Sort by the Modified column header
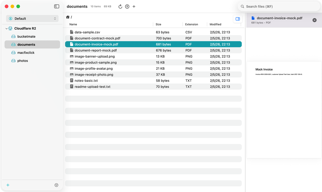 click(215, 24)
